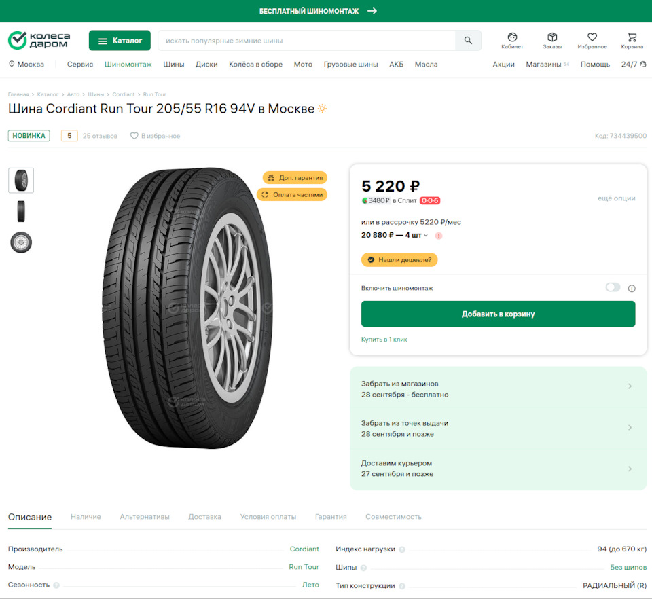Add tire to favorites via В избранное

[x=156, y=136]
